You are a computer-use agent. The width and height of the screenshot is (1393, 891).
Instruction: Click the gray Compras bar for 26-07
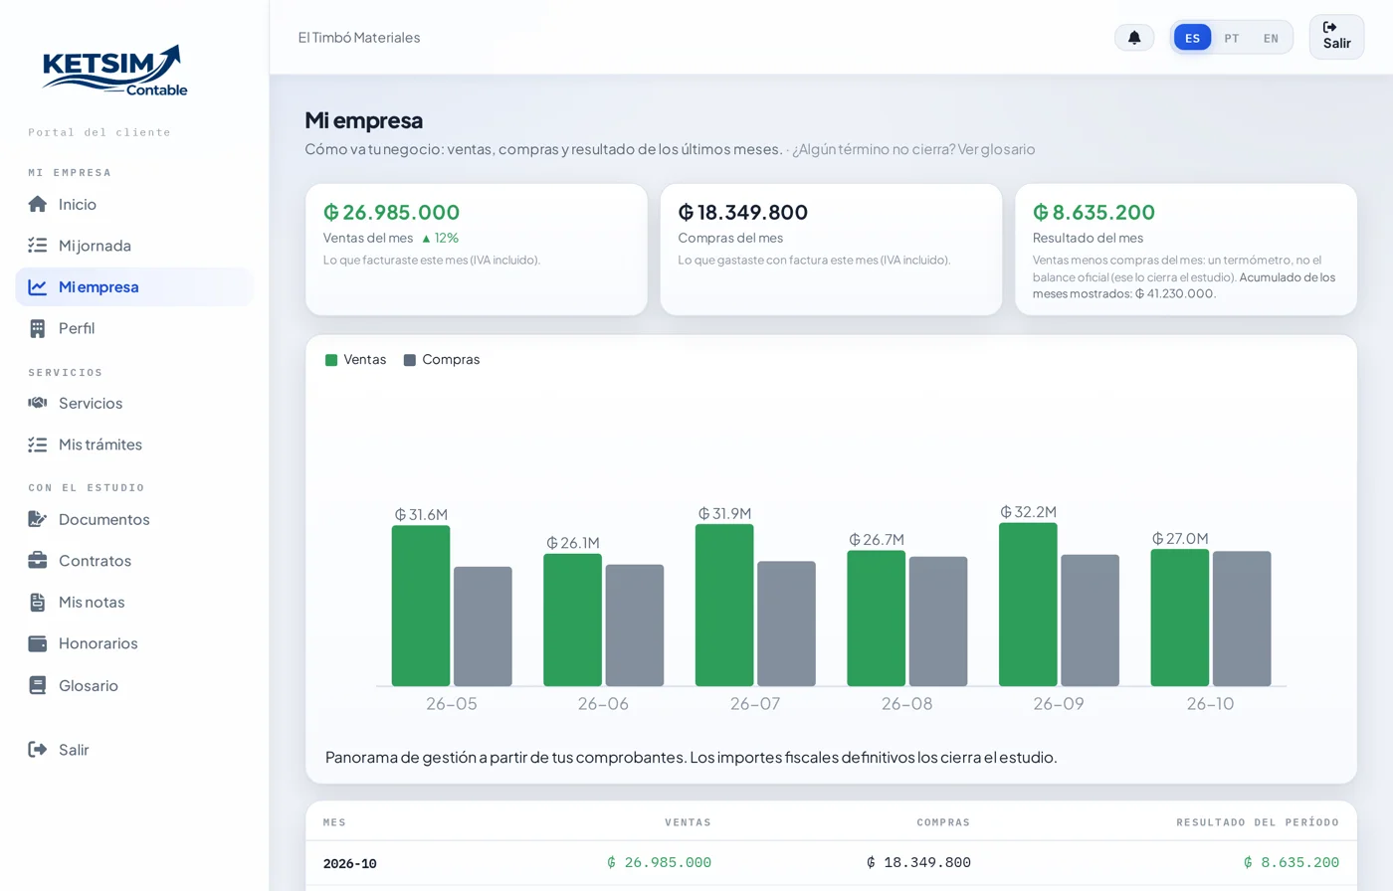pyautogui.click(x=786, y=624)
